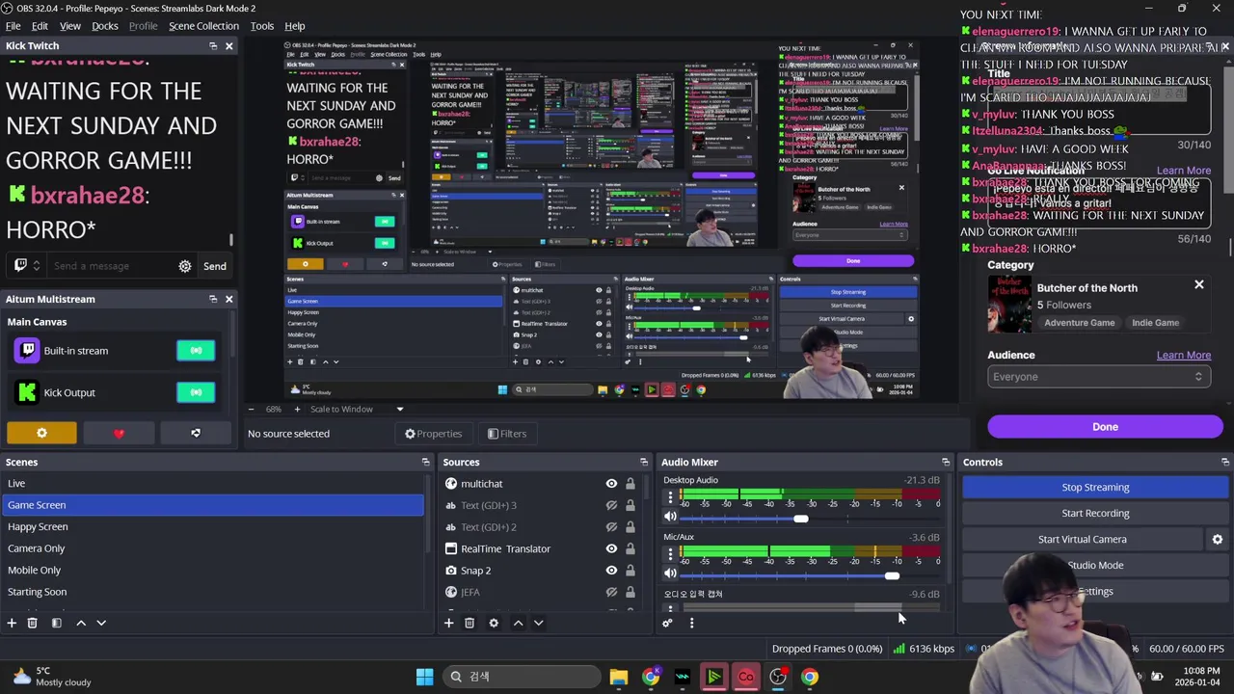Undock the Aitum Multistream panel
Image resolution: width=1234 pixels, height=694 pixels.
click(213, 300)
